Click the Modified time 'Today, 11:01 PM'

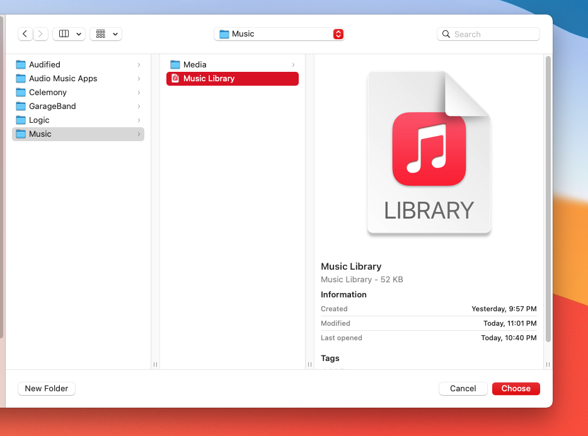(x=510, y=323)
